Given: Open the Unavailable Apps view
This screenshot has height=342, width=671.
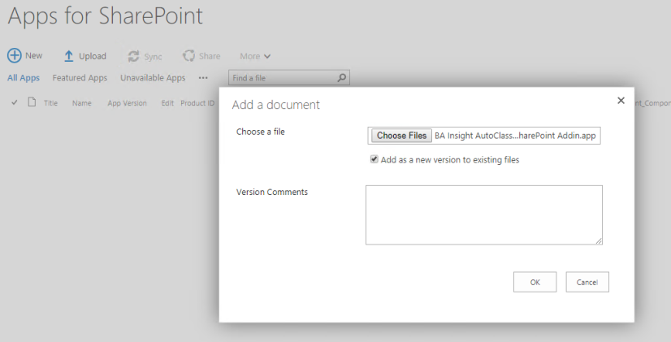Looking at the screenshot, I should point(153,78).
